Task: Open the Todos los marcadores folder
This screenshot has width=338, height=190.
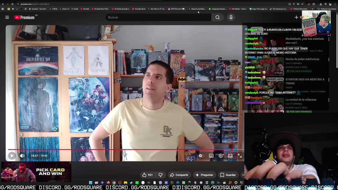Action: point(327,9)
